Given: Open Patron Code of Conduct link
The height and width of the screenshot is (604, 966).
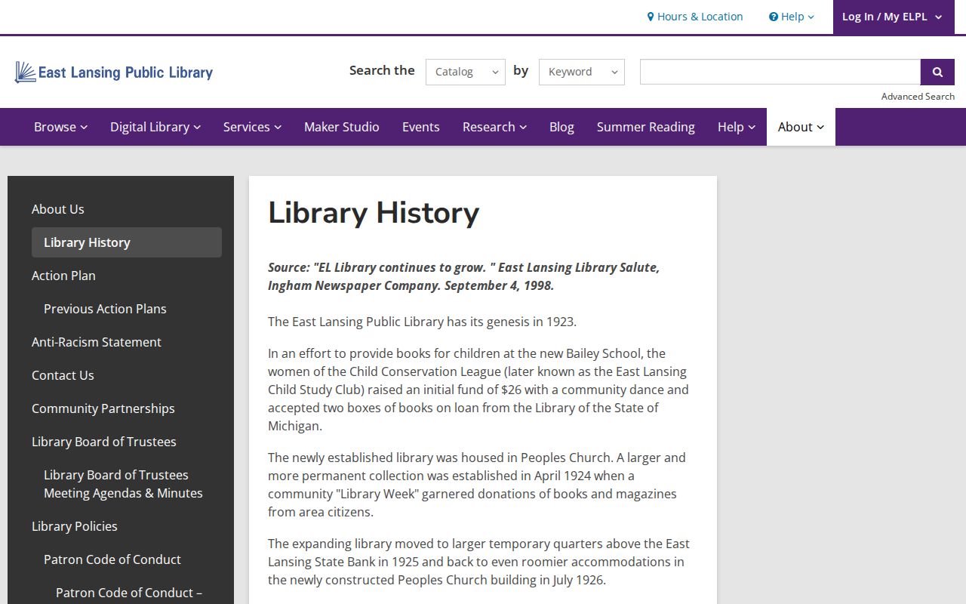Looking at the screenshot, I should [112, 559].
